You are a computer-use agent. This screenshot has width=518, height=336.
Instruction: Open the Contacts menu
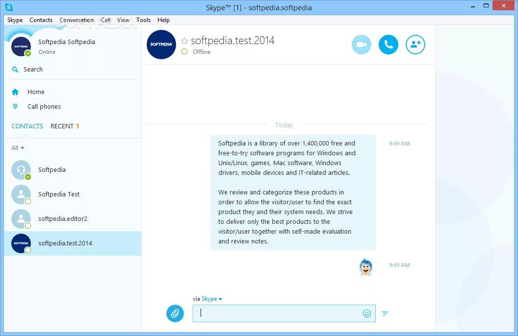[x=41, y=20]
